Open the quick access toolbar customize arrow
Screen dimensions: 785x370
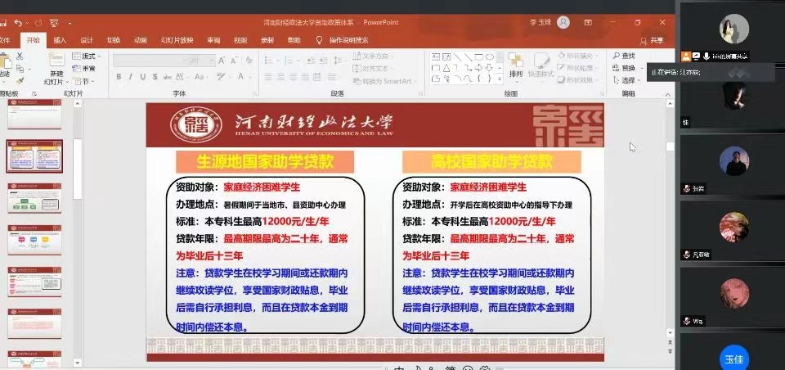click(x=70, y=24)
